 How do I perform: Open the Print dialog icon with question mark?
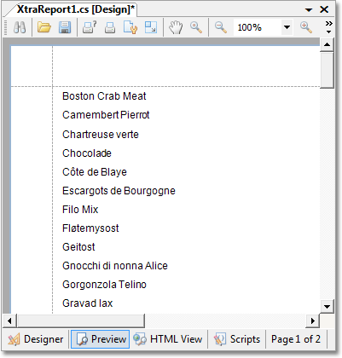point(90,27)
